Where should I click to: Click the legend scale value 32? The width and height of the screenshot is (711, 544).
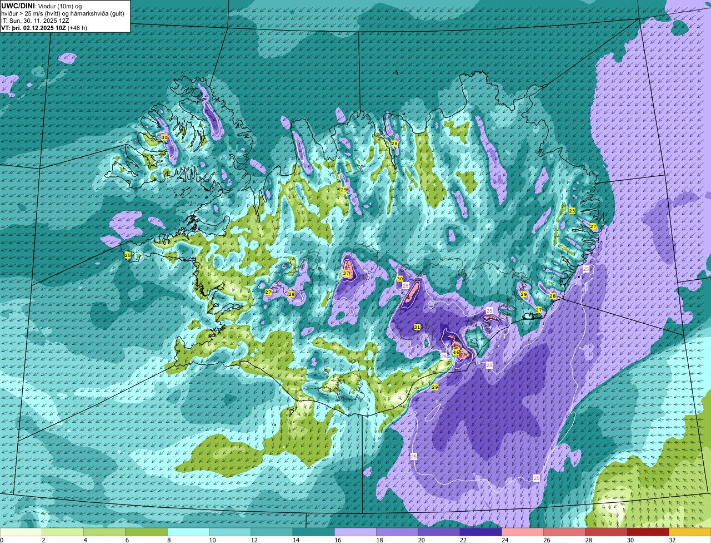click(672, 540)
